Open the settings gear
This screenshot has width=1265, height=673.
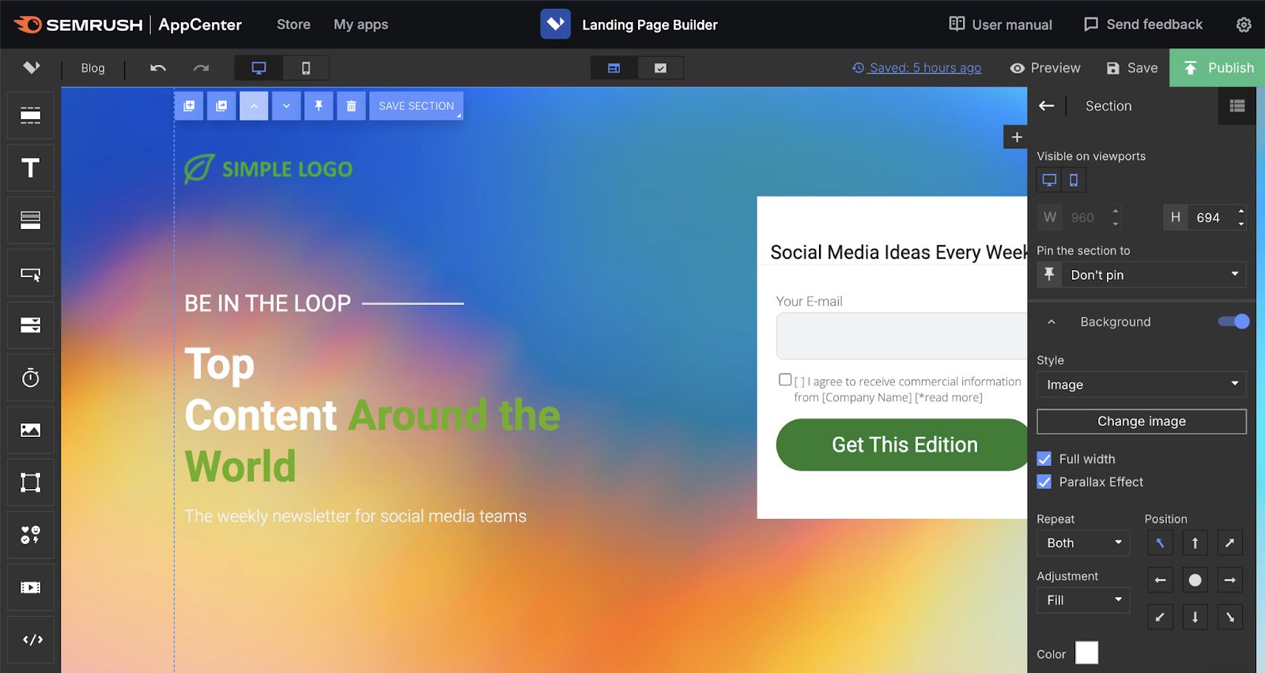click(1244, 24)
